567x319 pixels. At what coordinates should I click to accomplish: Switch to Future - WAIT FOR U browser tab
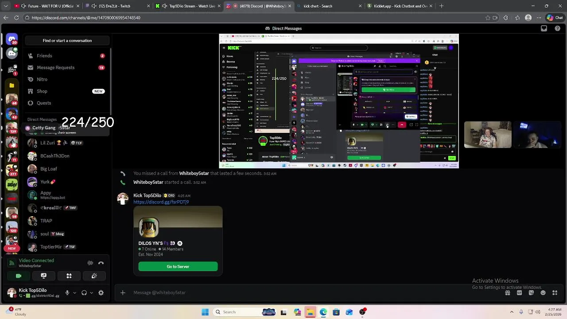[x=47, y=6]
